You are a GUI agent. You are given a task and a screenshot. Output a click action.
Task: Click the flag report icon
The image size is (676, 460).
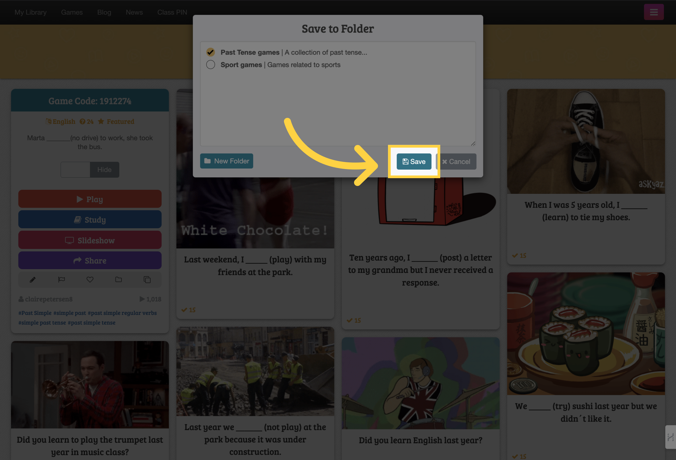pos(61,280)
